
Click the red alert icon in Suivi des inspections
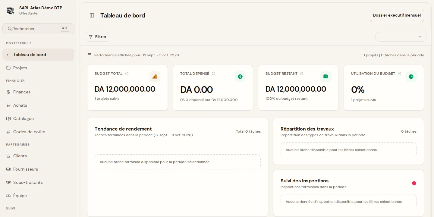click(414, 183)
